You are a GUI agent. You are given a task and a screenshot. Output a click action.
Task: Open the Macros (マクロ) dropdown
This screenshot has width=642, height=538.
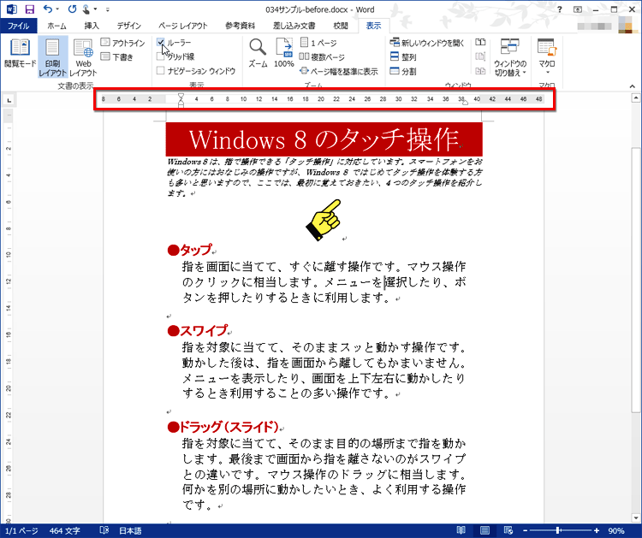pyautogui.click(x=547, y=57)
